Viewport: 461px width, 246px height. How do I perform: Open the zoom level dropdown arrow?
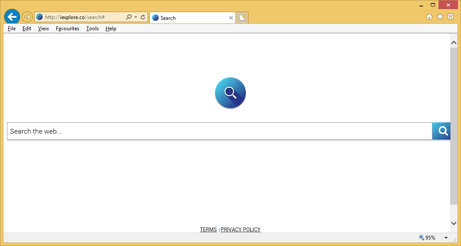(x=446, y=238)
